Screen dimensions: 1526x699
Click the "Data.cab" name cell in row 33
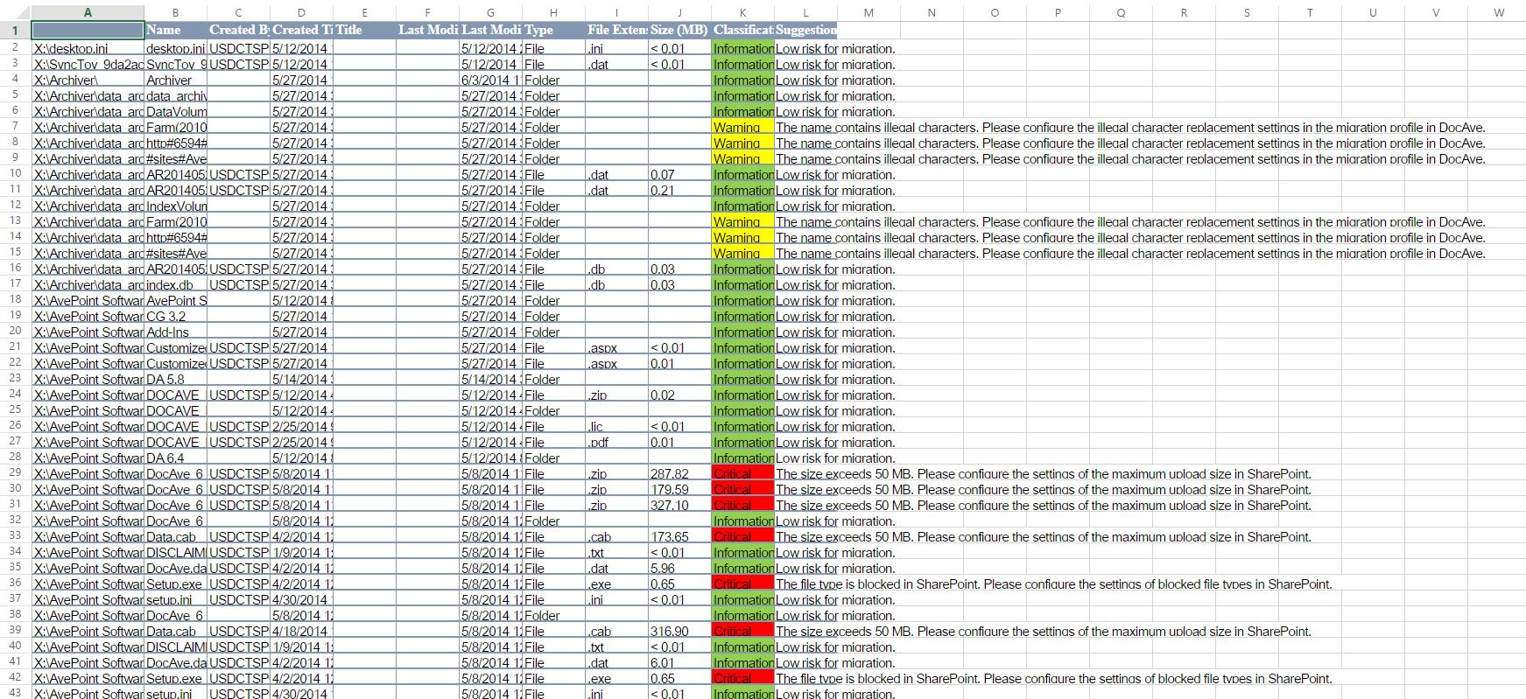coord(176,536)
